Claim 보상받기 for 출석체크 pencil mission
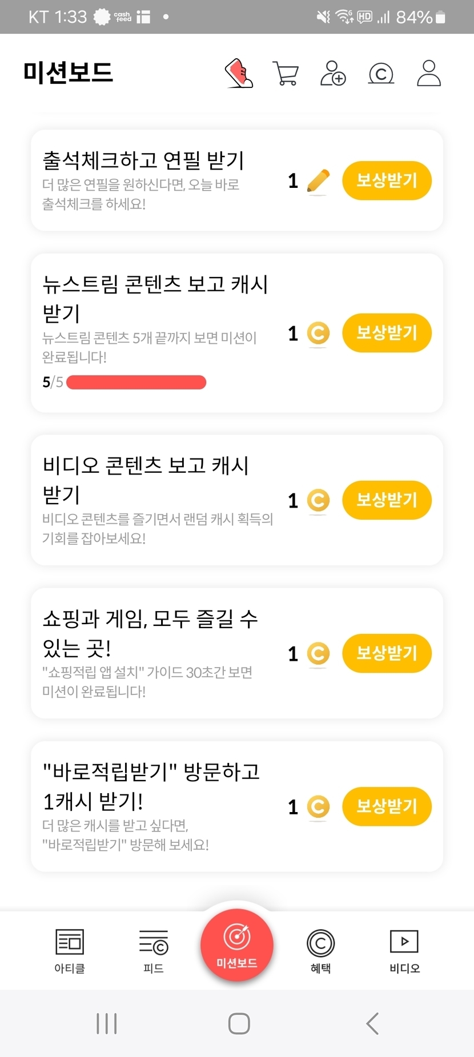Viewport: 474px width, 1057px height. (387, 181)
